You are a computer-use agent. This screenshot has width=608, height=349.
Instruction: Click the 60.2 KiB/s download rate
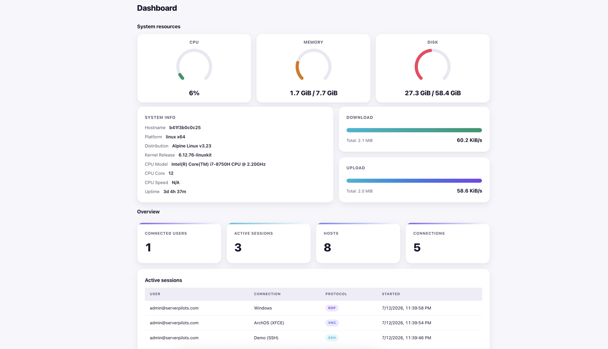coord(469,140)
